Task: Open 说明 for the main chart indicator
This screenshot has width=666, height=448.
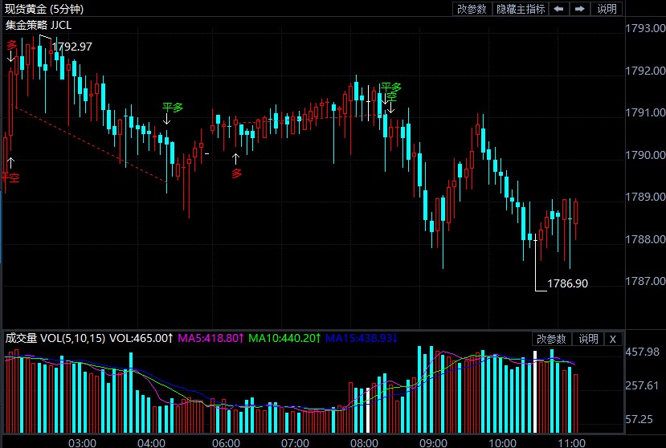Action: click(x=607, y=9)
